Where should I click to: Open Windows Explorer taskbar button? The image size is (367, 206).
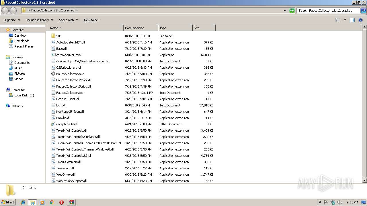pyautogui.click(x=32, y=202)
